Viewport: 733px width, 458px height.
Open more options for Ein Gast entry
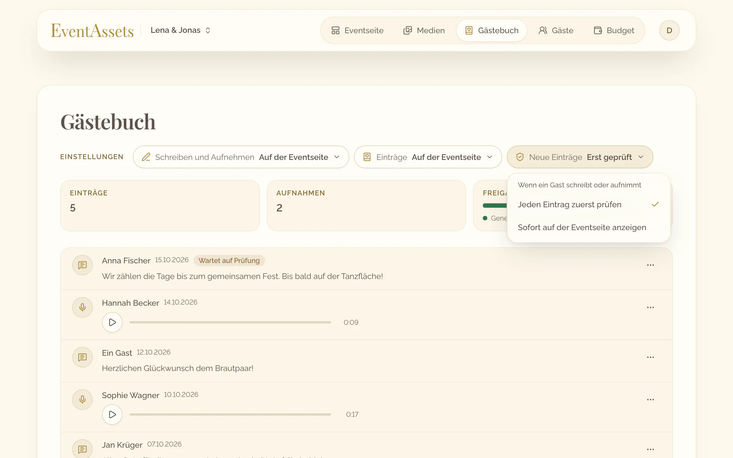click(x=651, y=357)
